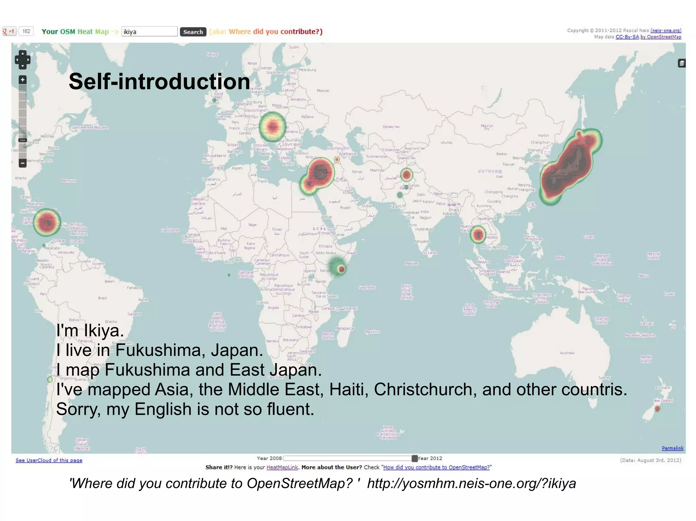Click the zoom level slider handle

(x=22, y=140)
